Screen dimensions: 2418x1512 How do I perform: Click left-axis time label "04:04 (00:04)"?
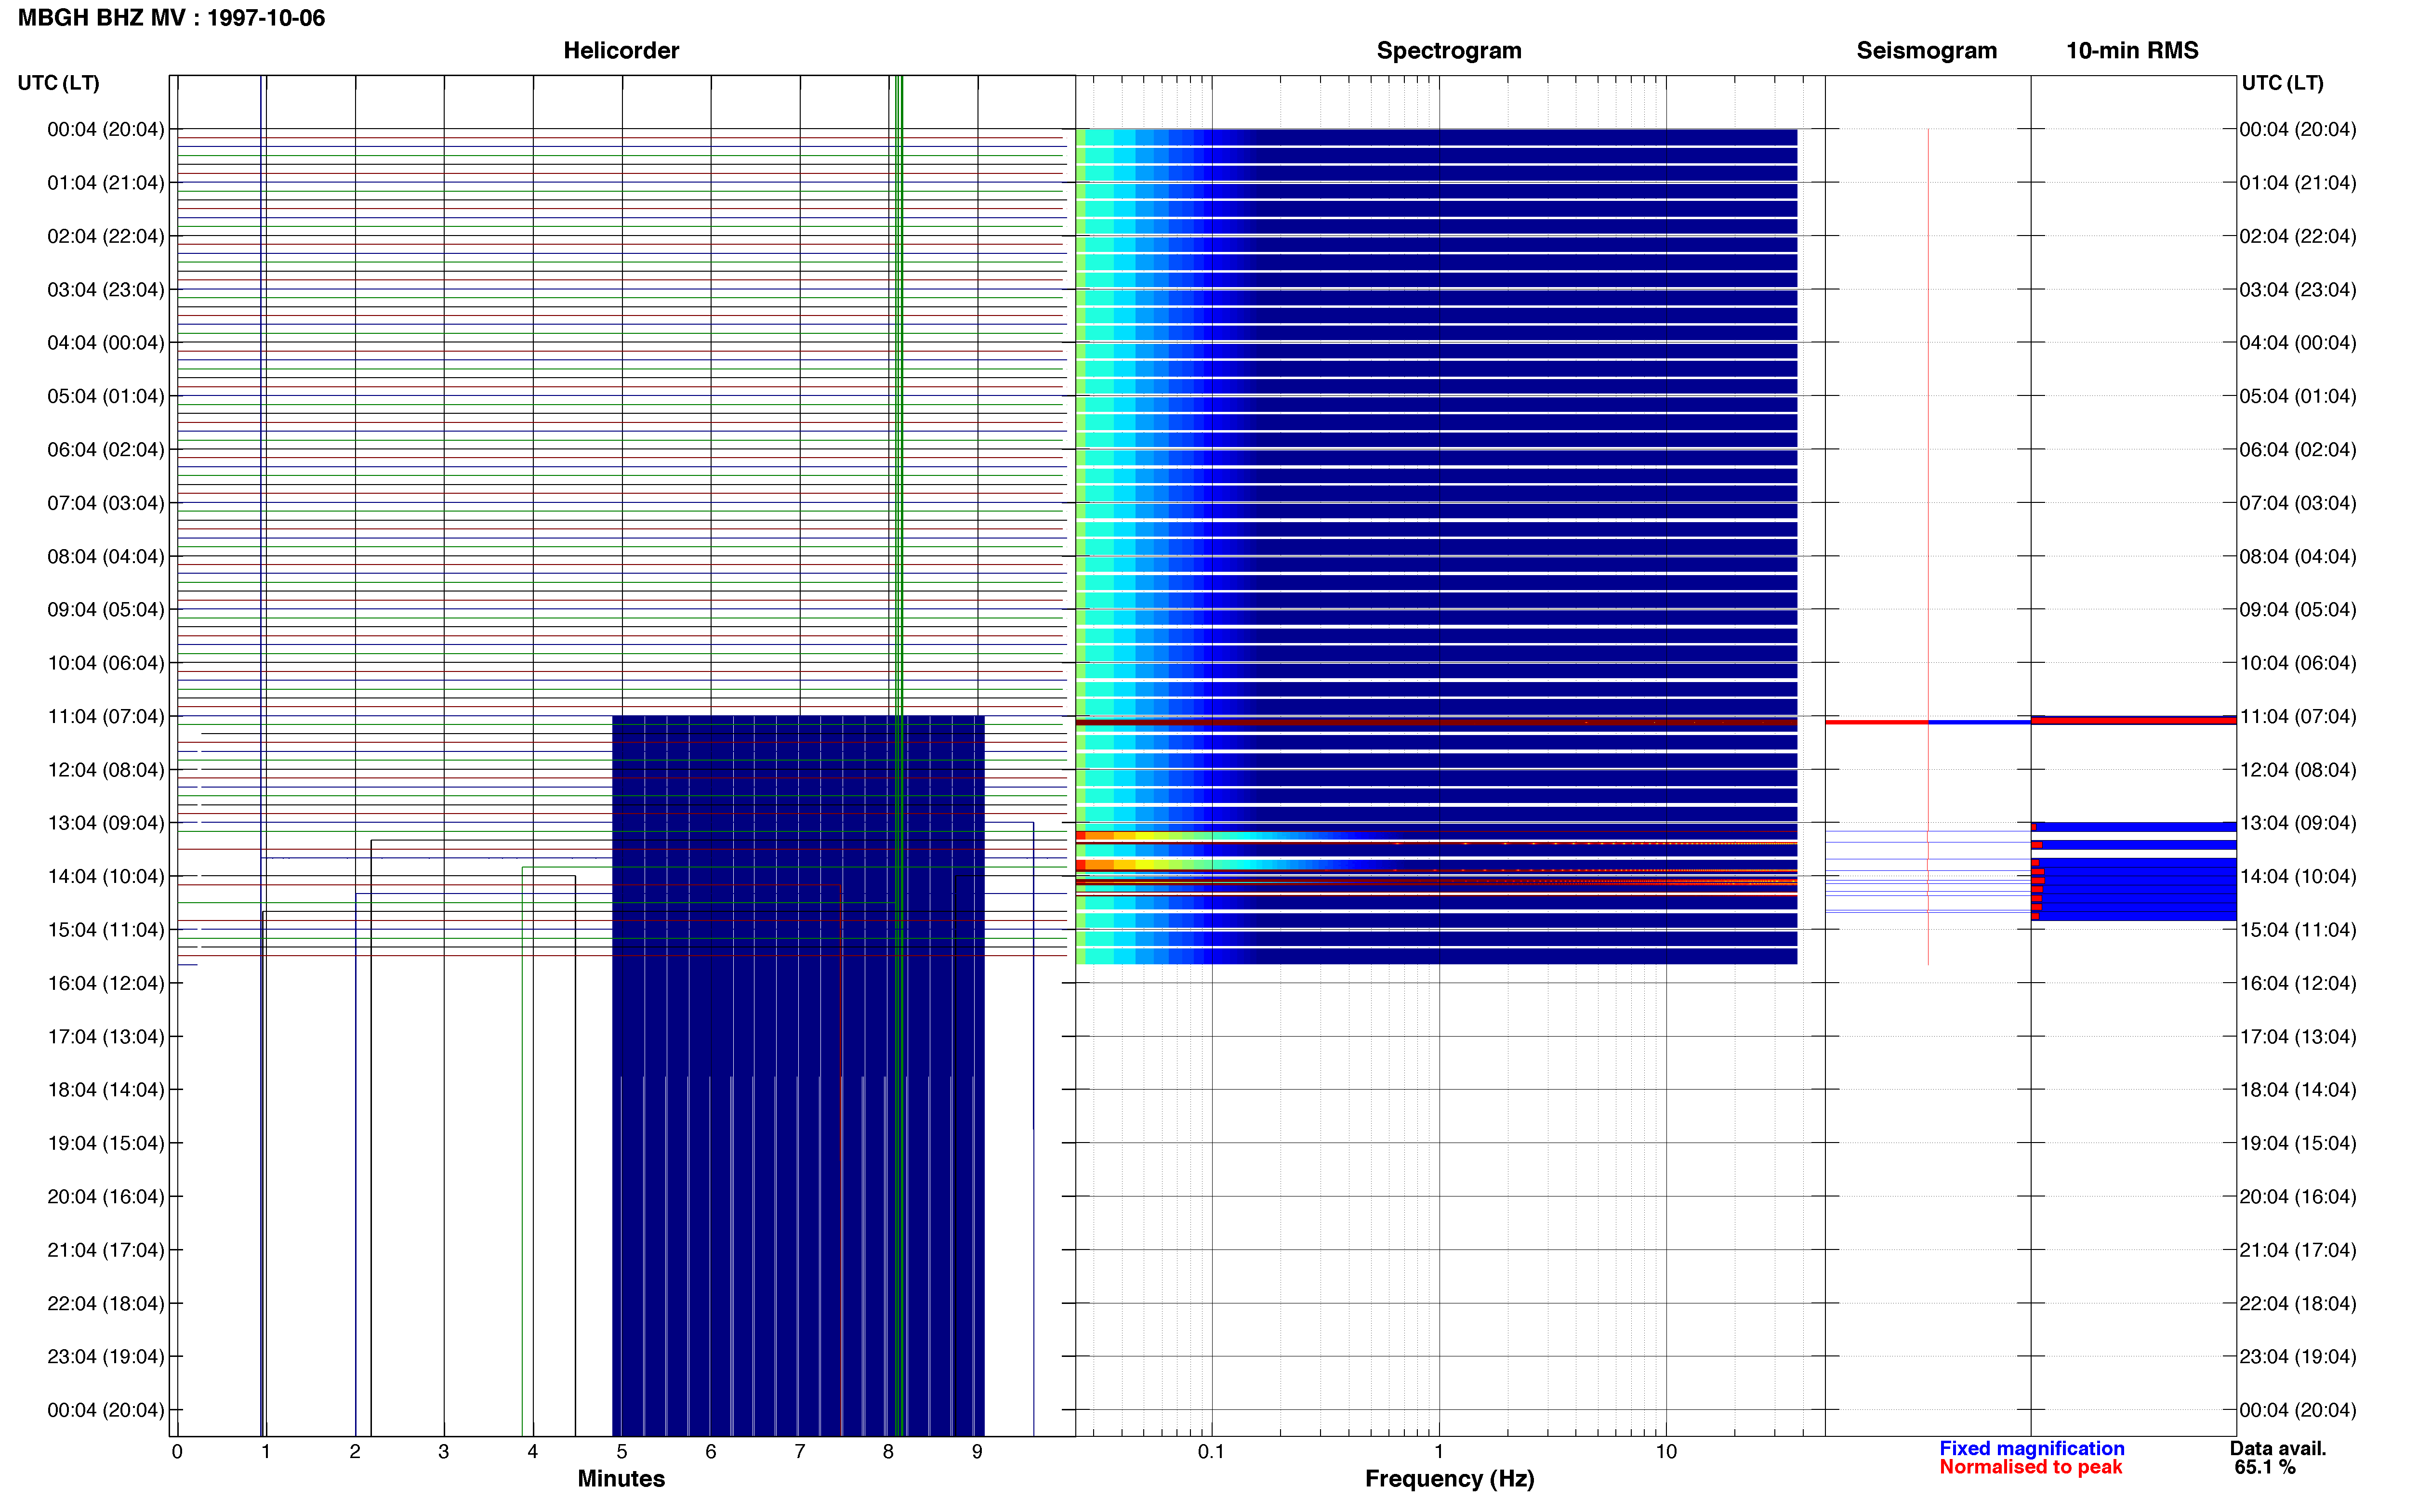click(106, 343)
